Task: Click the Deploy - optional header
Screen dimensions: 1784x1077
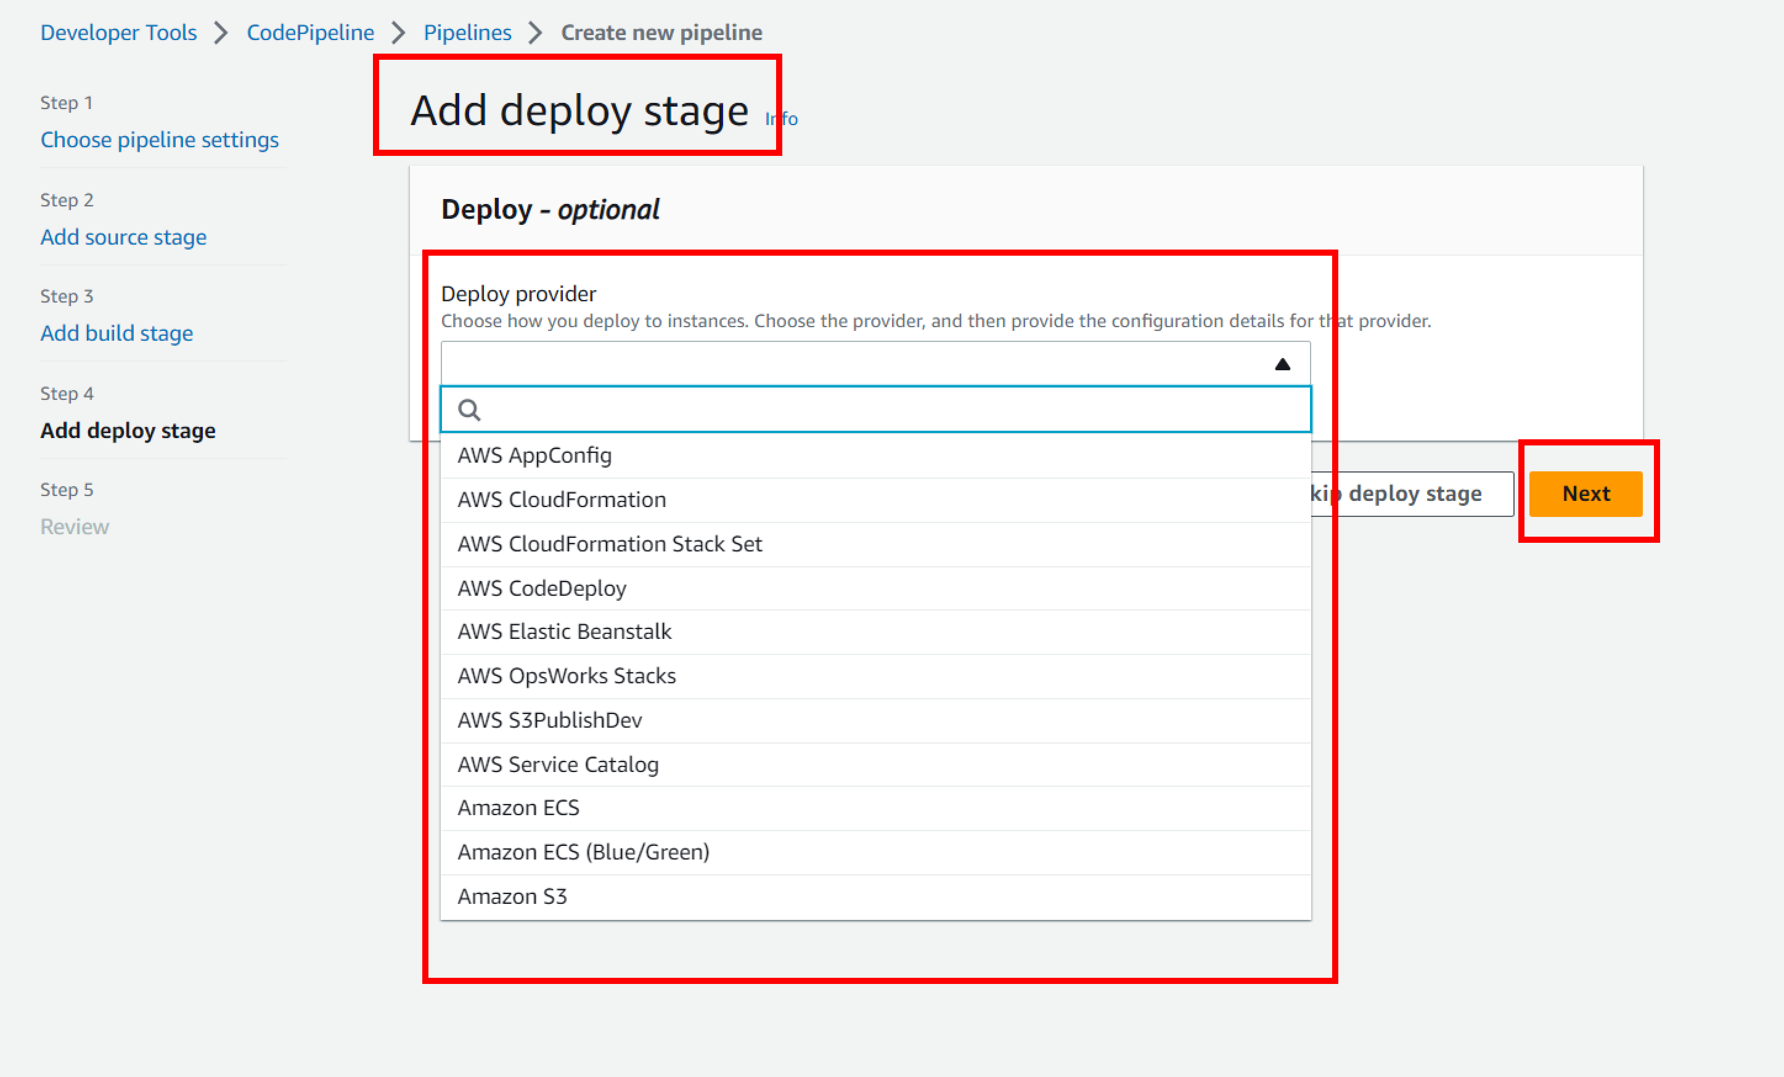Action: 550,210
